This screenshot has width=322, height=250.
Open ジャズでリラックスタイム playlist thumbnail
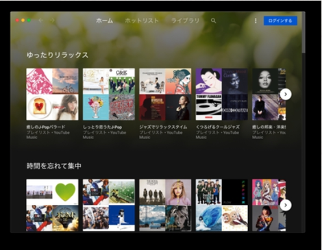pos(165,94)
